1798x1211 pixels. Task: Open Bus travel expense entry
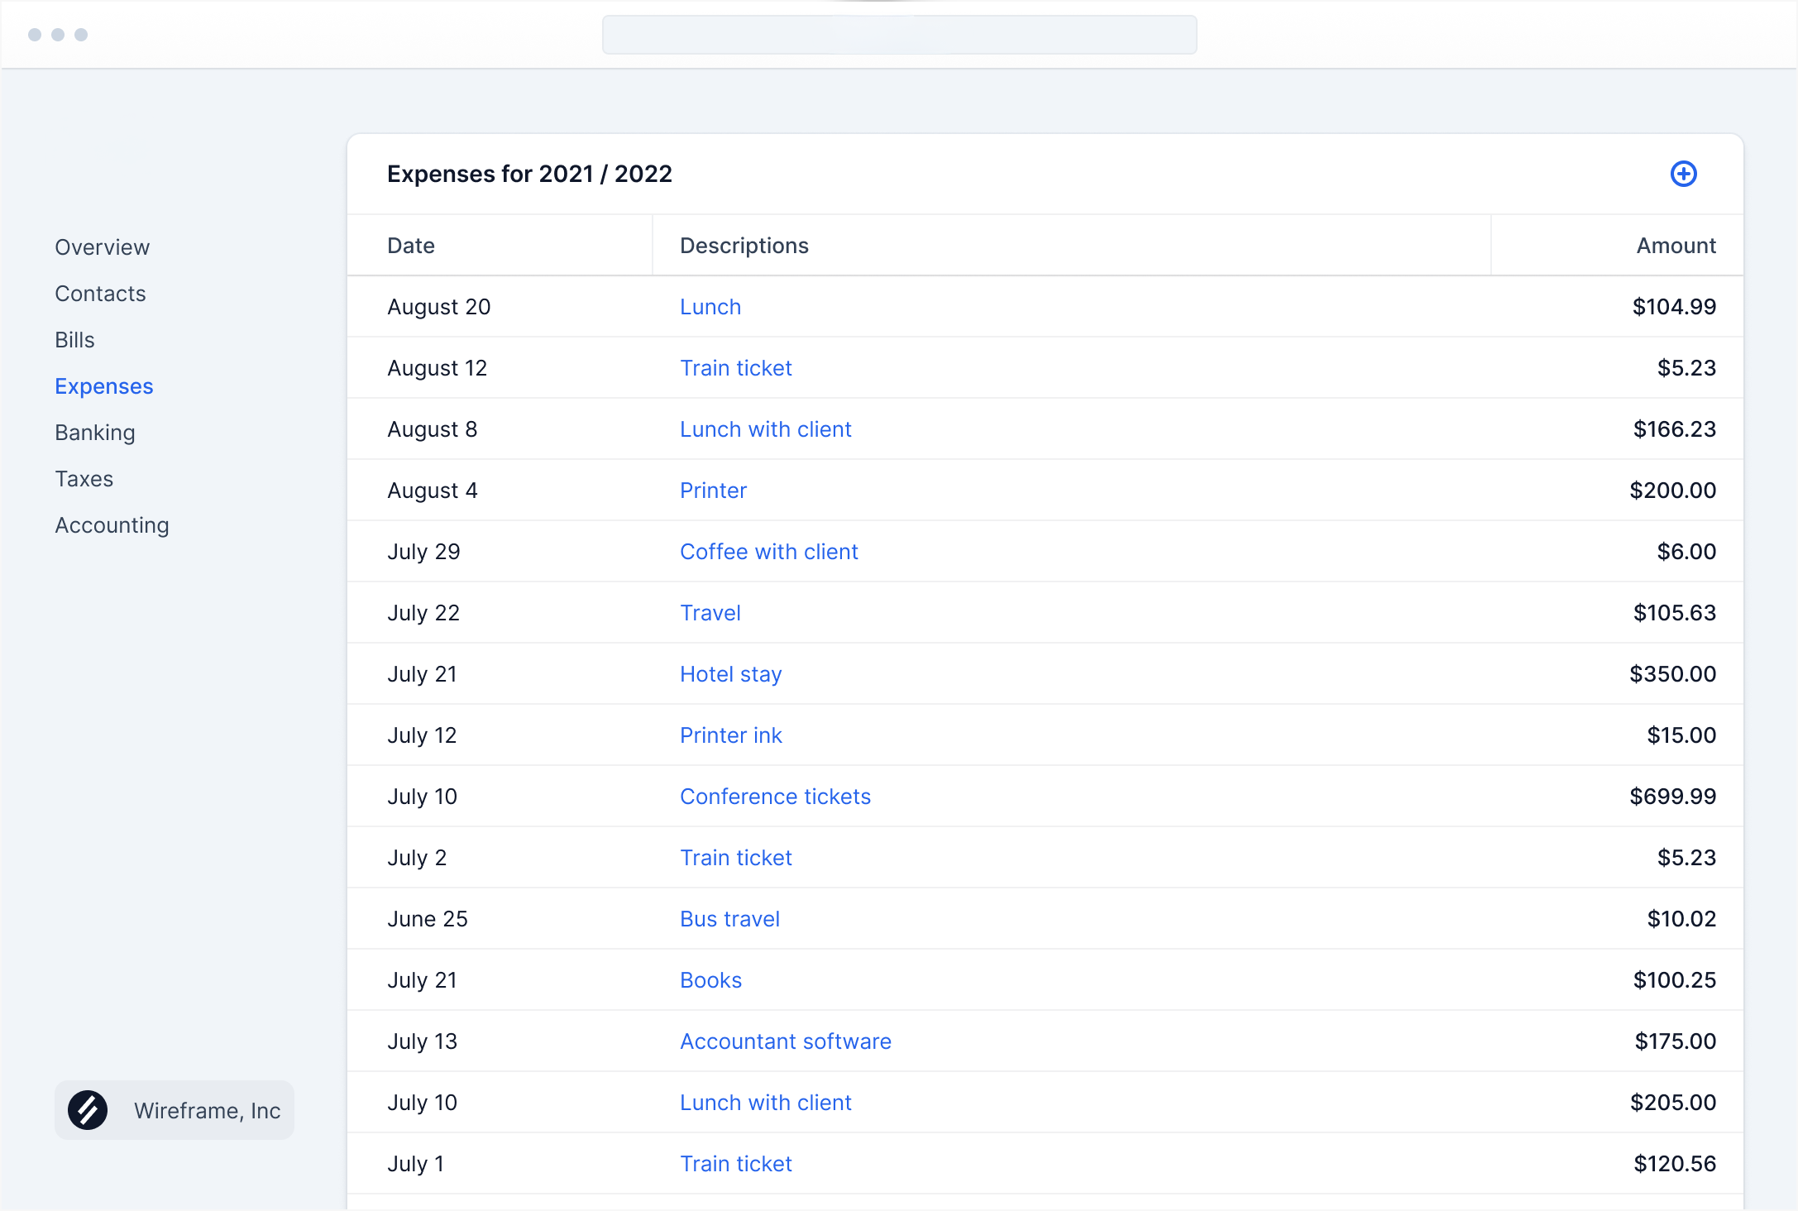coord(729,919)
